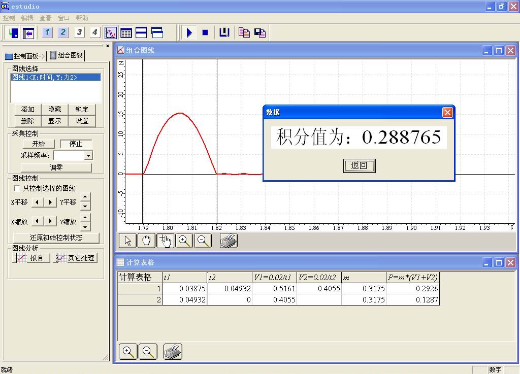Click the printer icon below the graph
Viewport: 520px width, 374px height.
229,241
